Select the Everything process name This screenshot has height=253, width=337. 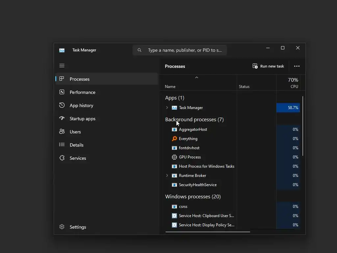[188, 139]
